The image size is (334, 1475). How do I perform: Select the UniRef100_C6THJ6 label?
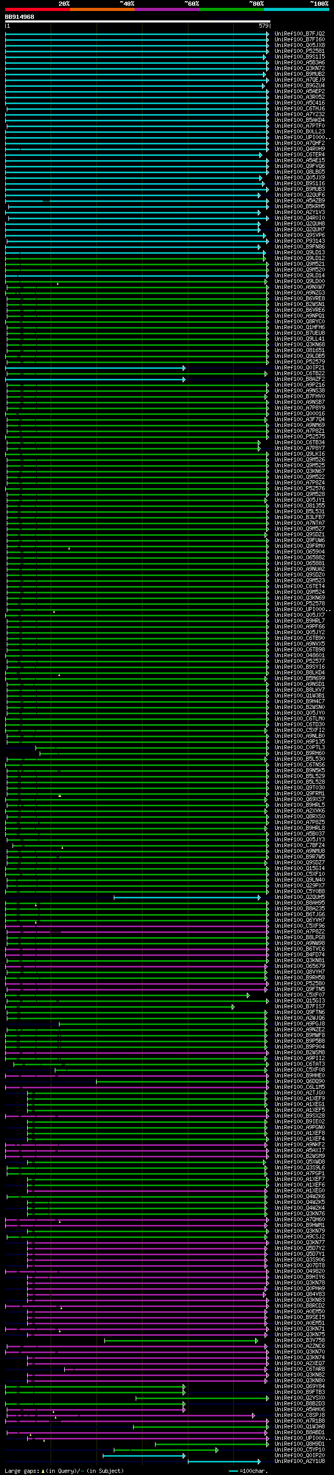click(x=300, y=108)
